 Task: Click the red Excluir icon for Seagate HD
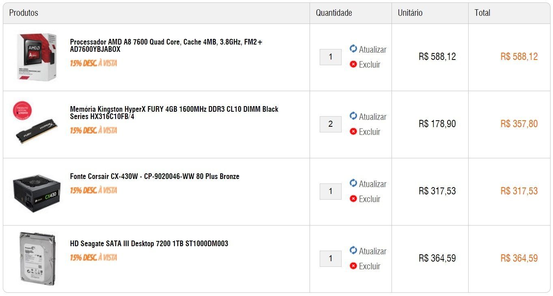[x=353, y=266]
